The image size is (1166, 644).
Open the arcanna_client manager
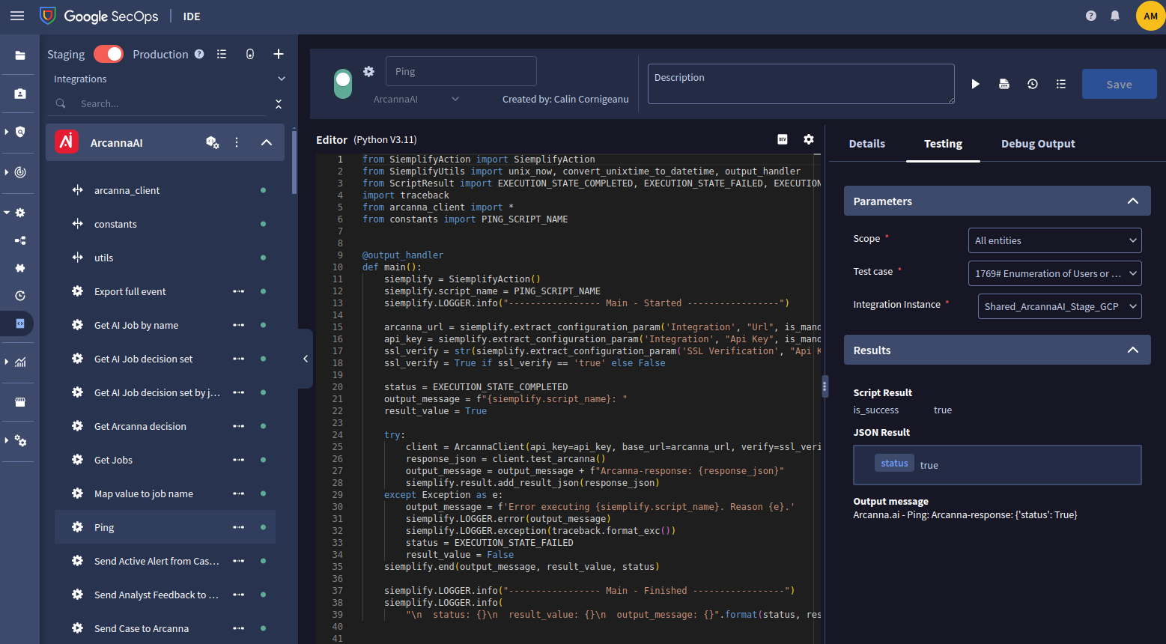pos(165,190)
